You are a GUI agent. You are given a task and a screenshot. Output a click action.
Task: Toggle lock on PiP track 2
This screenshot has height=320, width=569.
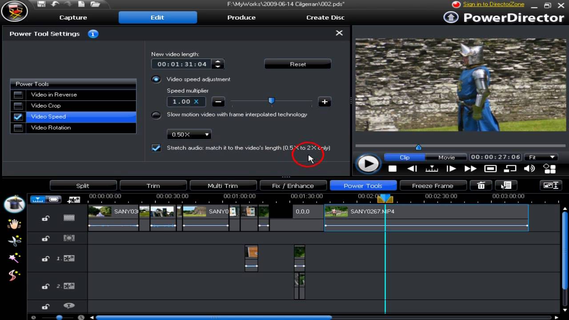click(x=45, y=287)
